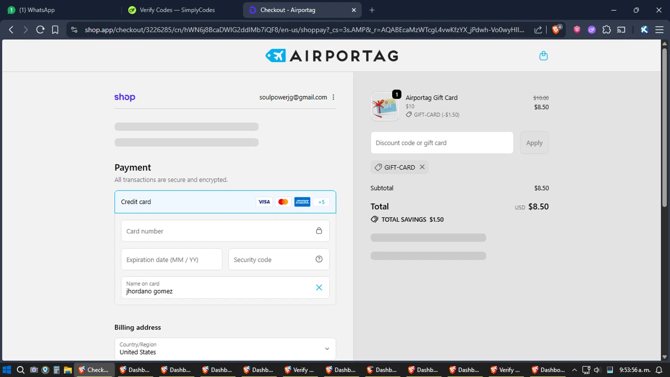Image resolution: width=670 pixels, height=377 pixels.
Task: Click the URL in the address bar
Action: [x=305, y=30]
